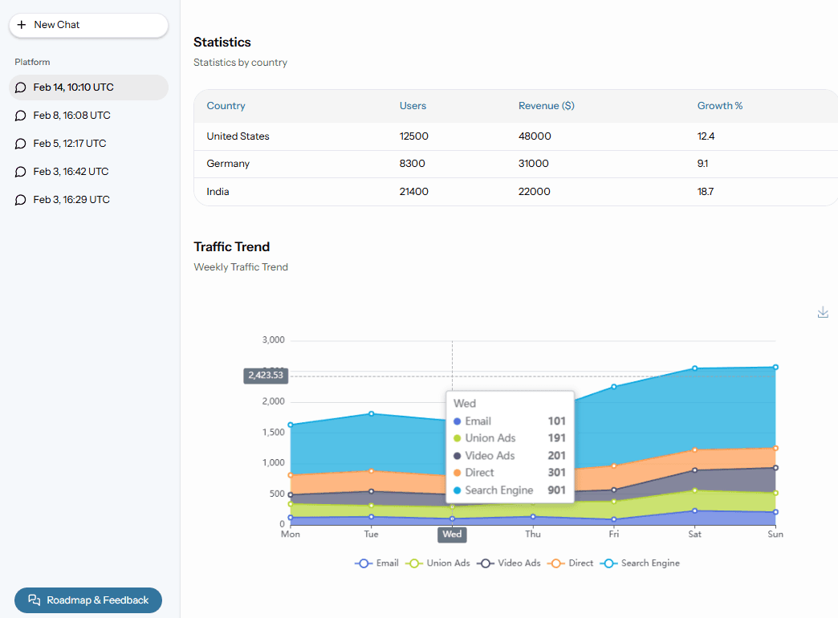Click the plus icon inside New Chat
The width and height of the screenshot is (838, 618).
[x=22, y=25]
